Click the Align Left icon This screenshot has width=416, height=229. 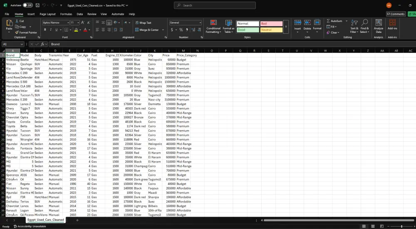[x=97, y=30]
